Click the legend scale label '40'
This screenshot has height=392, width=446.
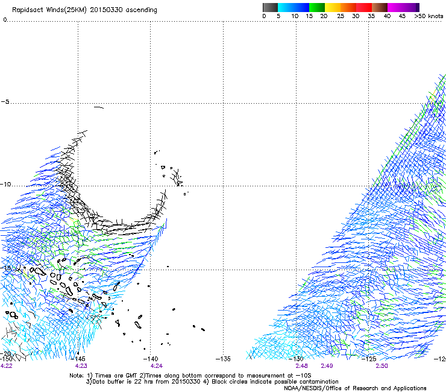(x=387, y=16)
